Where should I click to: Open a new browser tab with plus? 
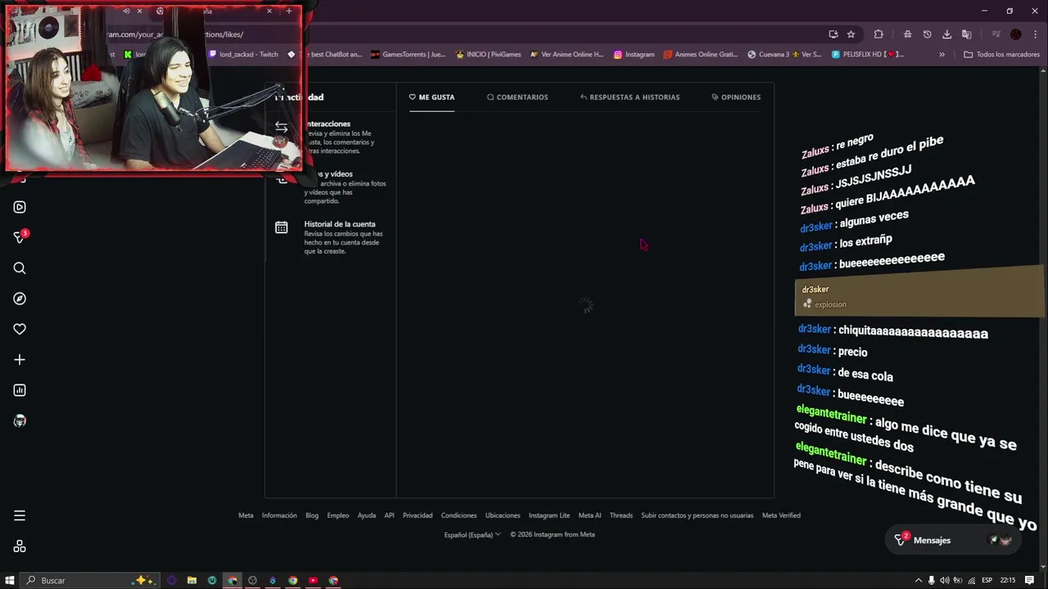click(x=288, y=11)
